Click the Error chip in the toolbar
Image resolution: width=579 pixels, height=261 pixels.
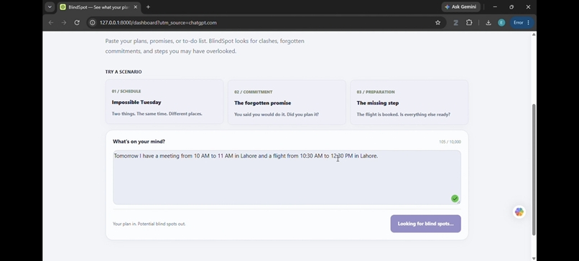point(518,22)
